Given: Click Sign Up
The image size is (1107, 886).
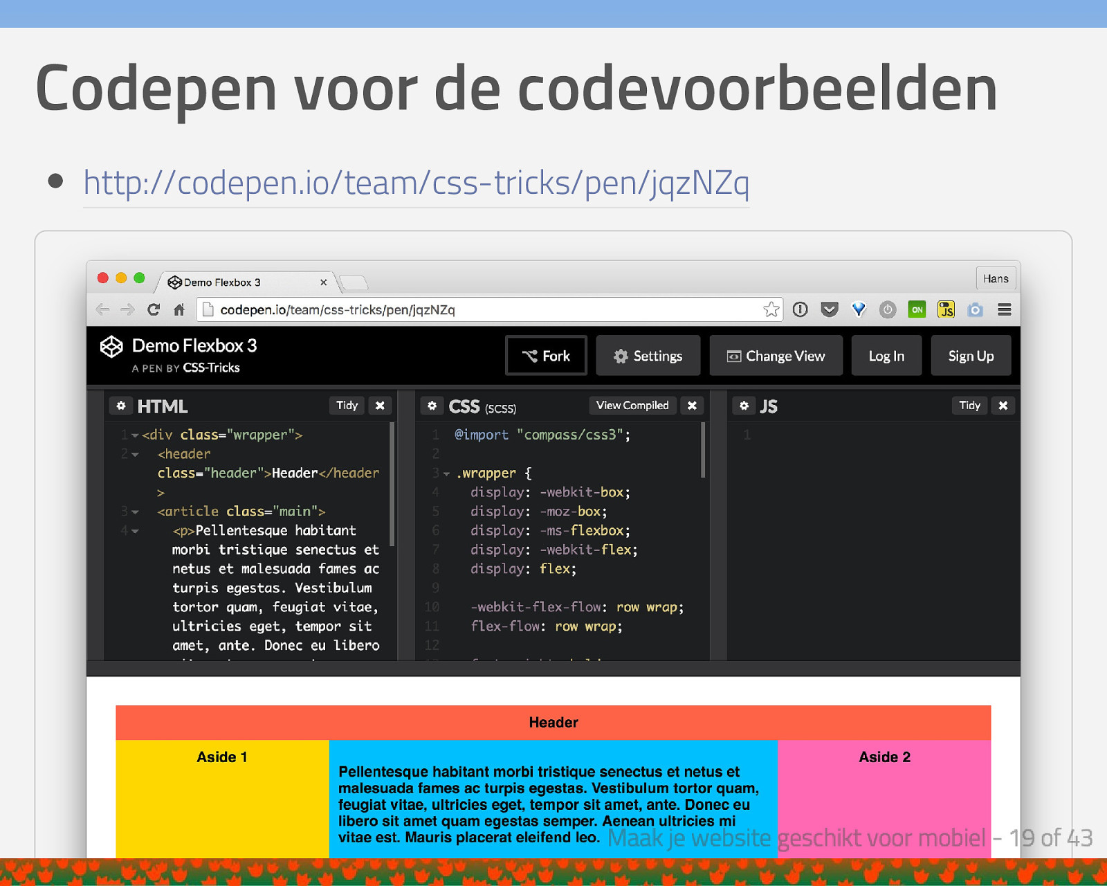Looking at the screenshot, I should point(971,356).
